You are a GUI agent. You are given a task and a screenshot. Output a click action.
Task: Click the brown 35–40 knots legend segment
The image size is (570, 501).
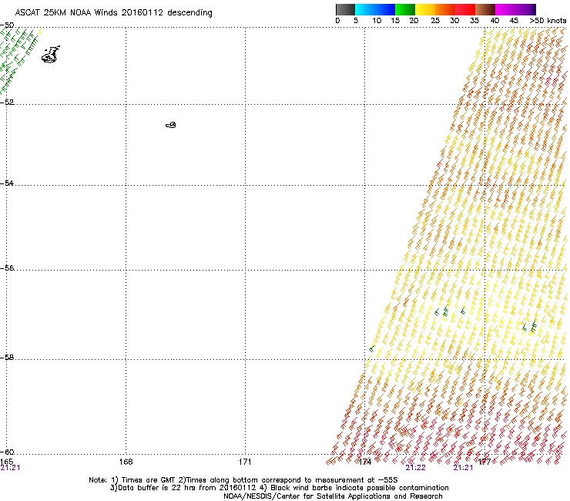(485, 9)
